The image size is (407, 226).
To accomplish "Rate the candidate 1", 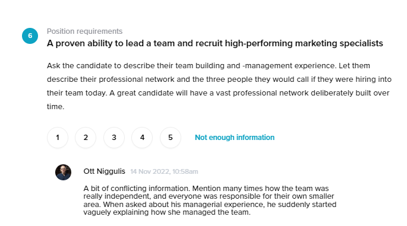I will [58, 138].
